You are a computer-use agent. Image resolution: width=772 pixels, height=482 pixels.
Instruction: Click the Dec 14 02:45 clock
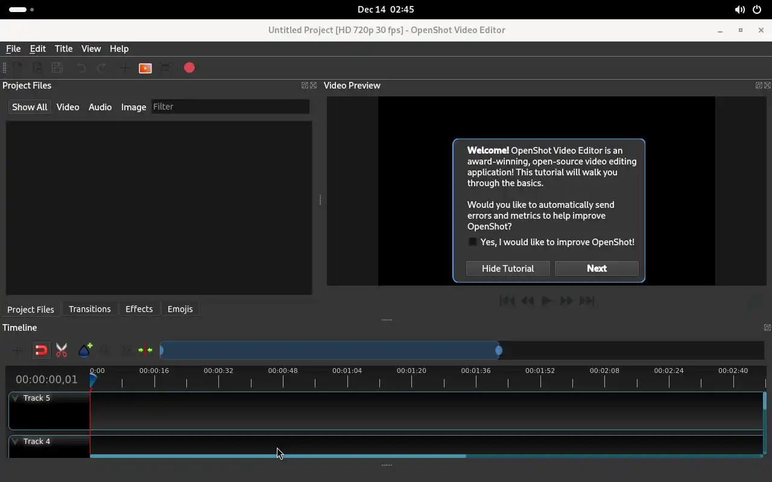click(386, 10)
